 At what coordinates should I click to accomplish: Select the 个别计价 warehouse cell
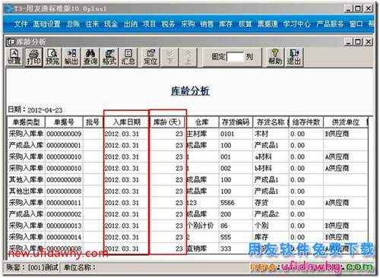(x=202, y=226)
